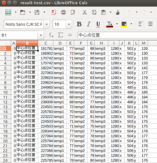The image size is (157, 163).
Task: Apply yellow Background Color
Action: (x=124, y=24)
